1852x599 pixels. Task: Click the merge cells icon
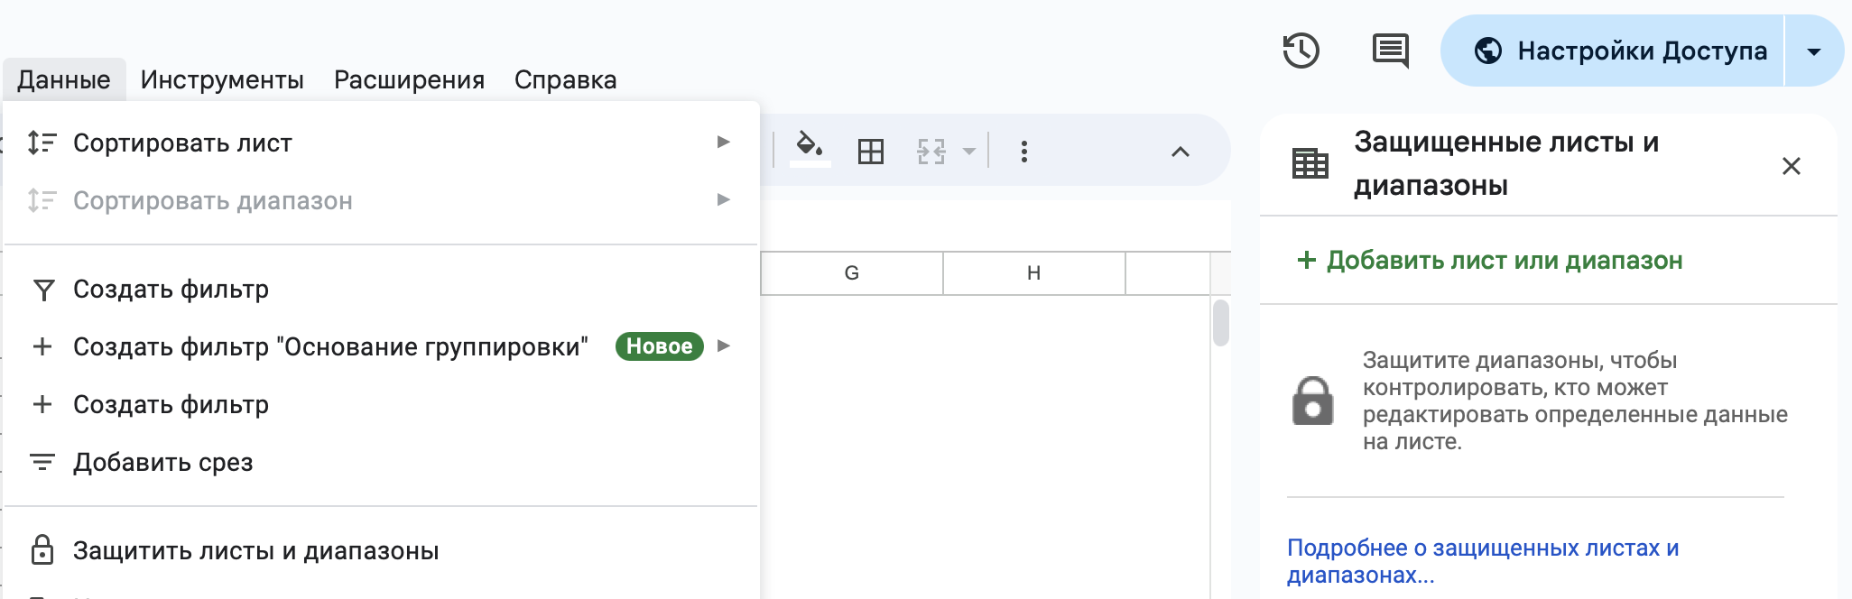click(x=931, y=152)
